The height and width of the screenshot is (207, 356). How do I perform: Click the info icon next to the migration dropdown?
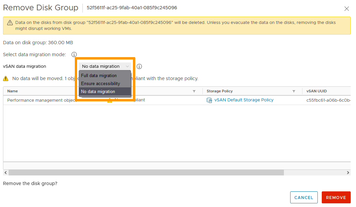click(x=139, y=66)
